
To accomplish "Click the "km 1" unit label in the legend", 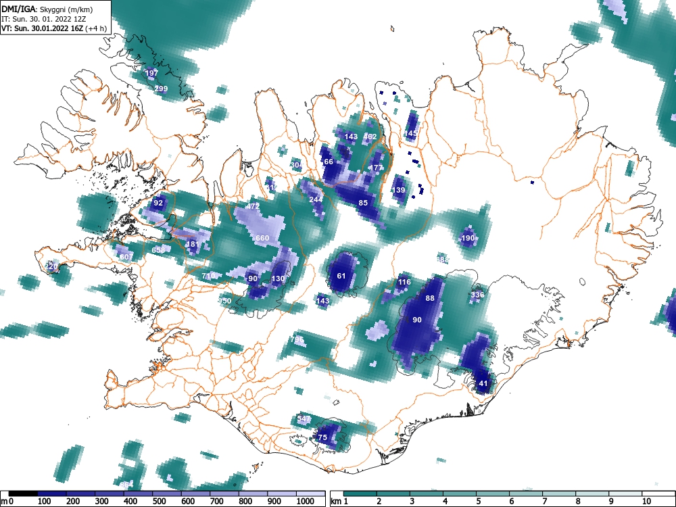I will coord(340,502).
